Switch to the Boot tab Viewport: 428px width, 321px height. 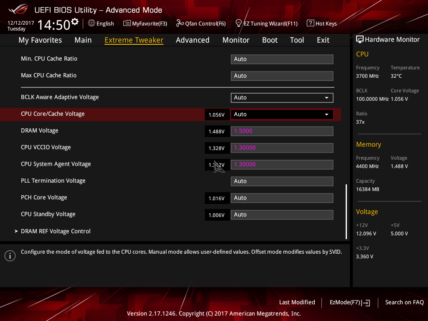pos(270,40)
